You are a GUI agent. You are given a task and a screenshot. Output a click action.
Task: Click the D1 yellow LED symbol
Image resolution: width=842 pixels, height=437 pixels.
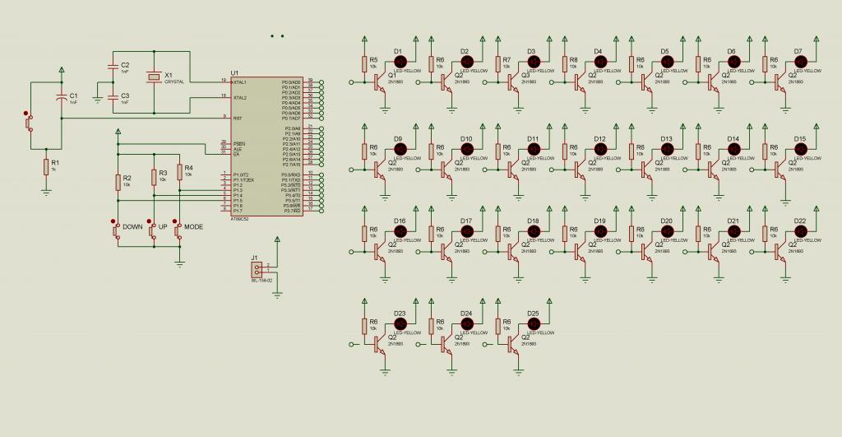pos(400,62)
